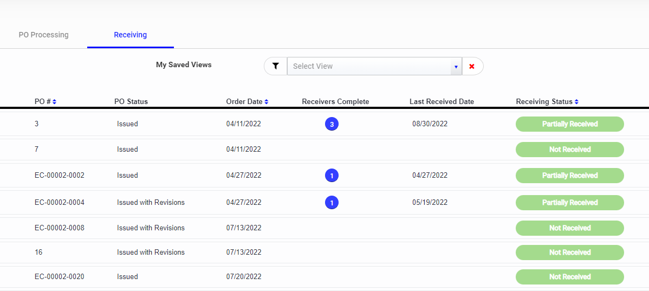Viewport: 649px width, 291px height.
Task: Click Partially Received status for EC-00002-0002
Action: [569, 176]
